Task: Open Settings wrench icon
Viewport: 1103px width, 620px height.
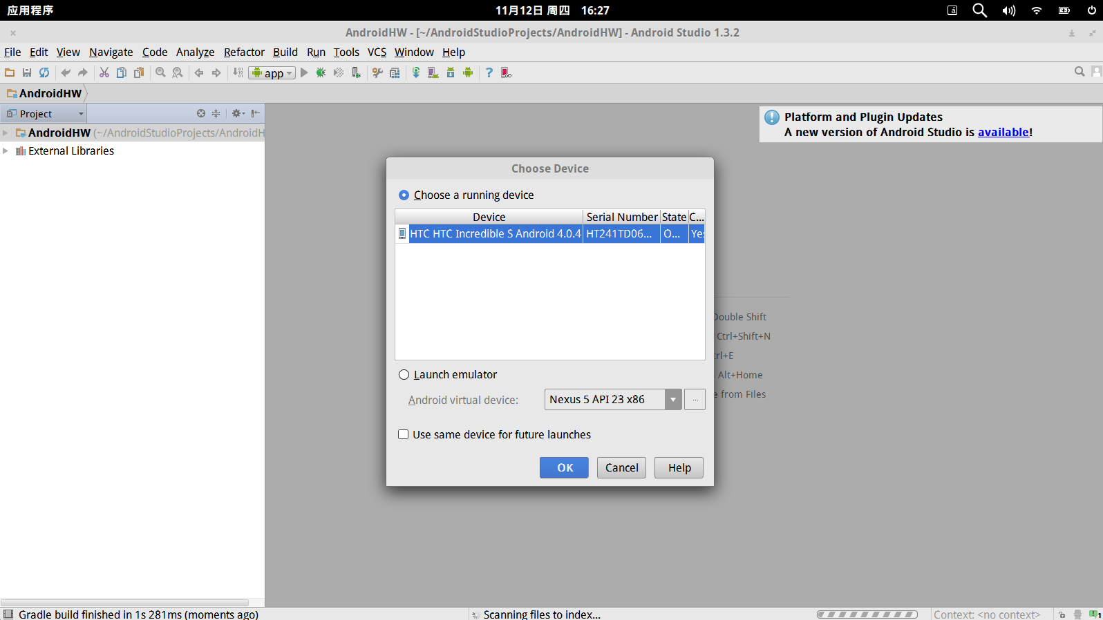Action: click(x=377, y=72)
